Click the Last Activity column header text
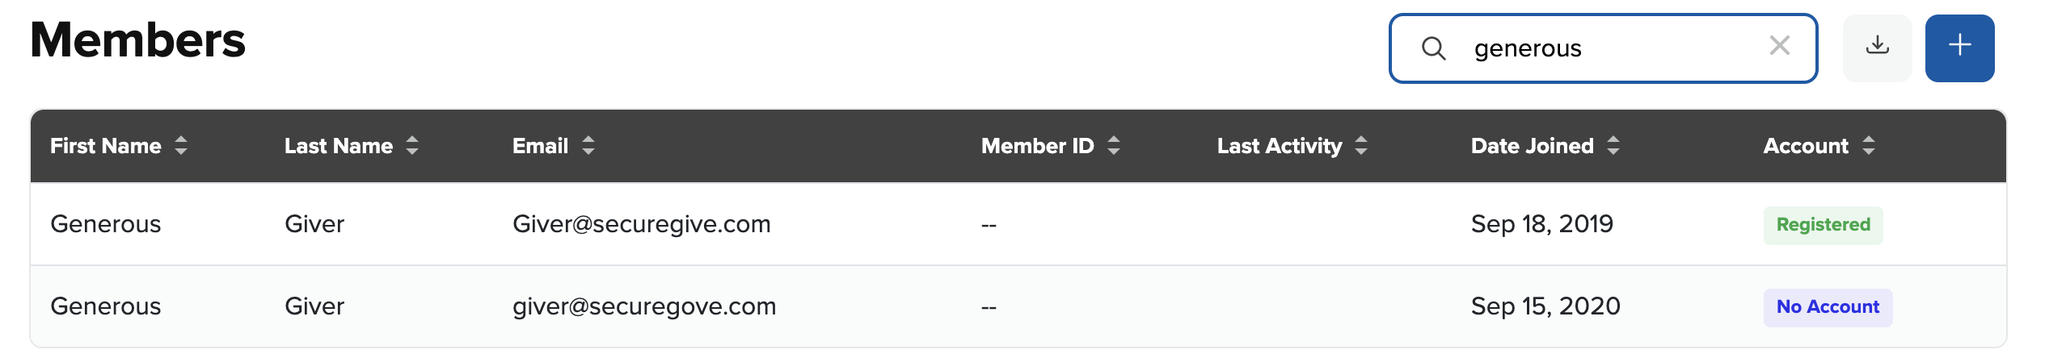This screenshot has width=2045, height=358. click(x=1279, y=146)
